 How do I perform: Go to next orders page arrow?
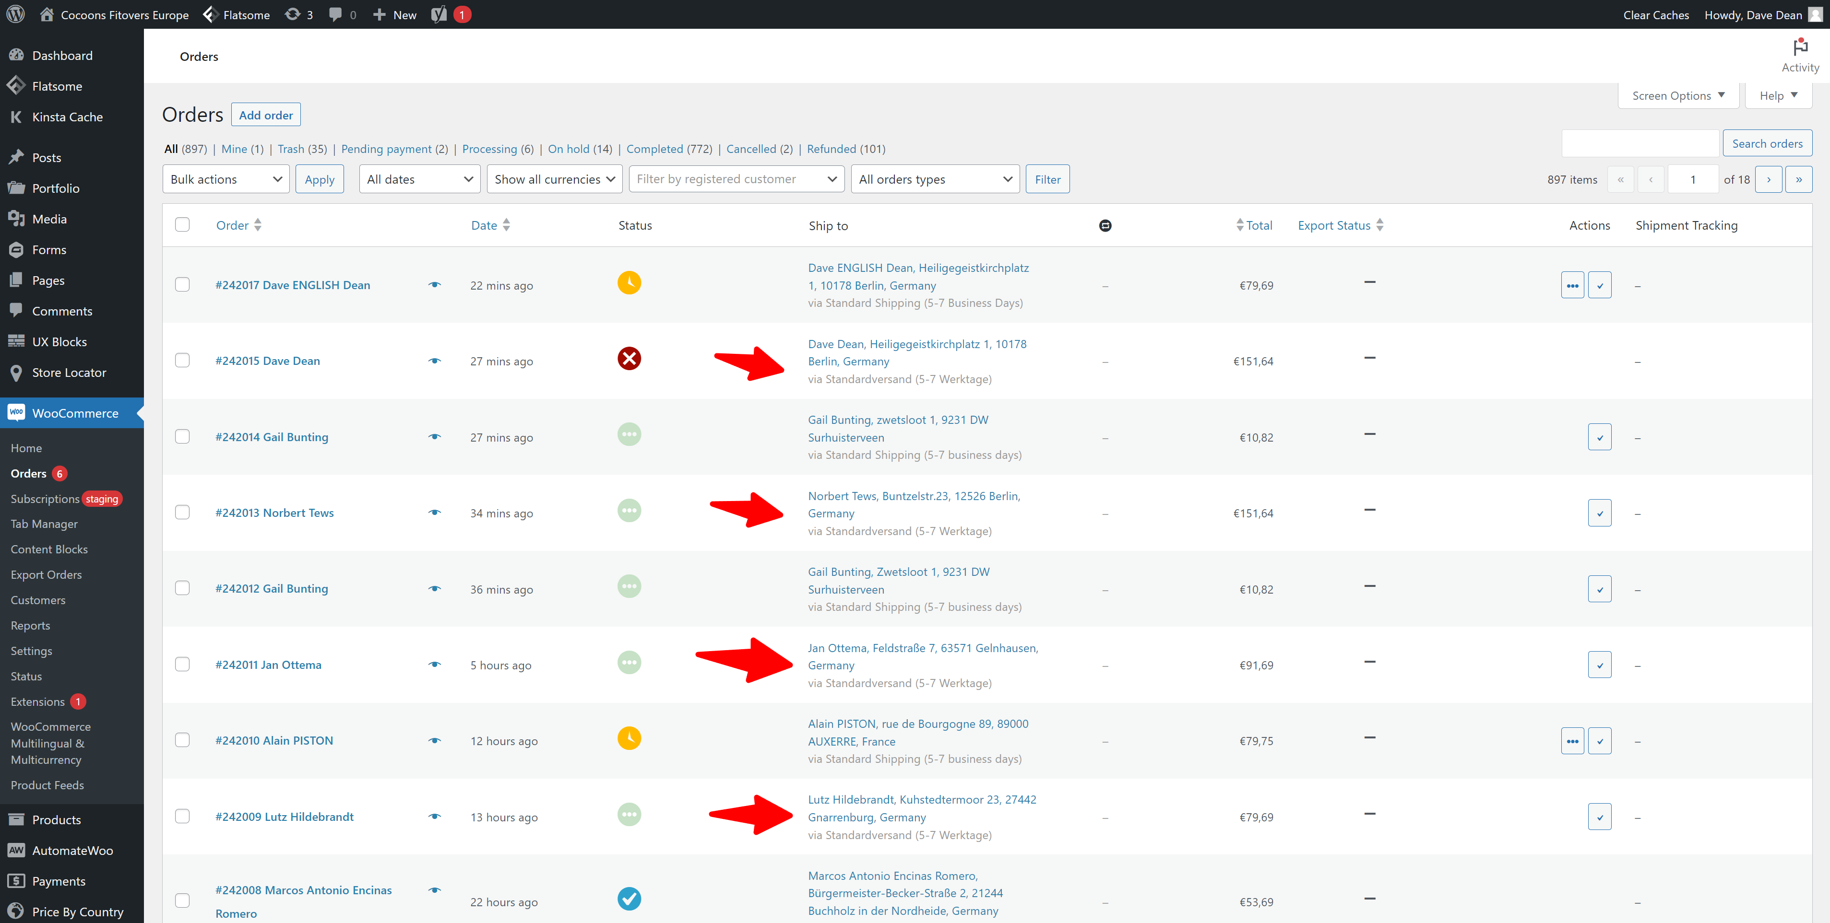1768,180
